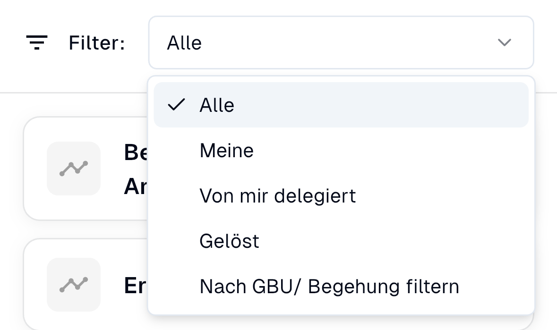Click the Filter combobox showing Alle

[x=340, y=42]
